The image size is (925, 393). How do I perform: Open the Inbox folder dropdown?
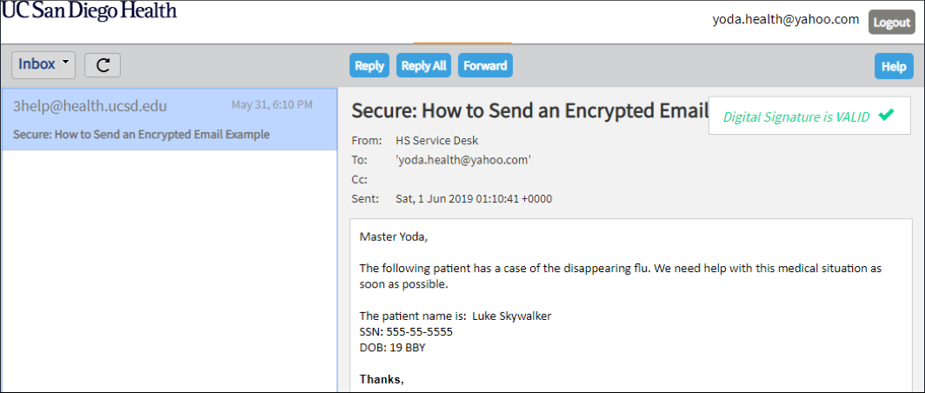click(43, 64)
